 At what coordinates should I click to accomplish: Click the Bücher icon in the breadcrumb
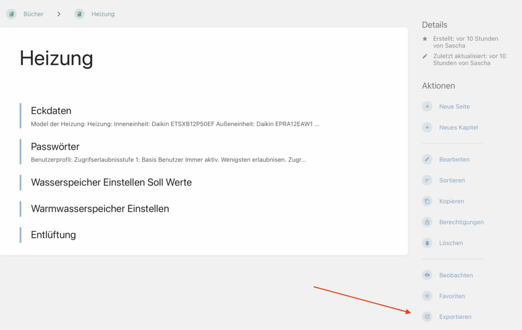[11, 14]
